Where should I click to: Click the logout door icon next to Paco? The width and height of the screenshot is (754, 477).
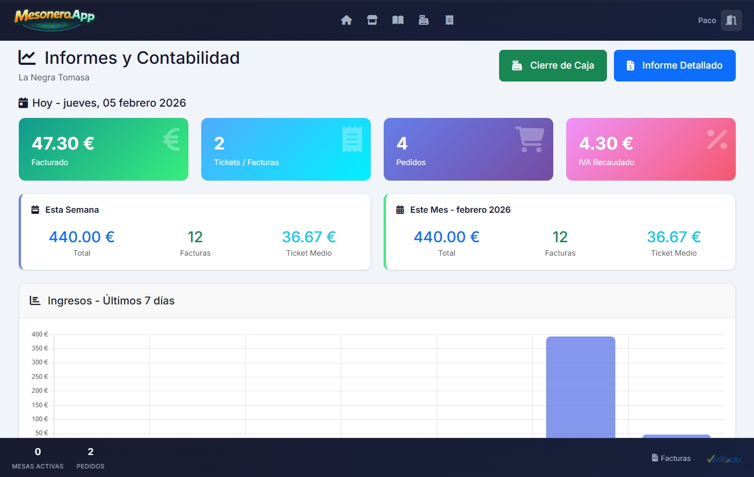tap(731, 20)
